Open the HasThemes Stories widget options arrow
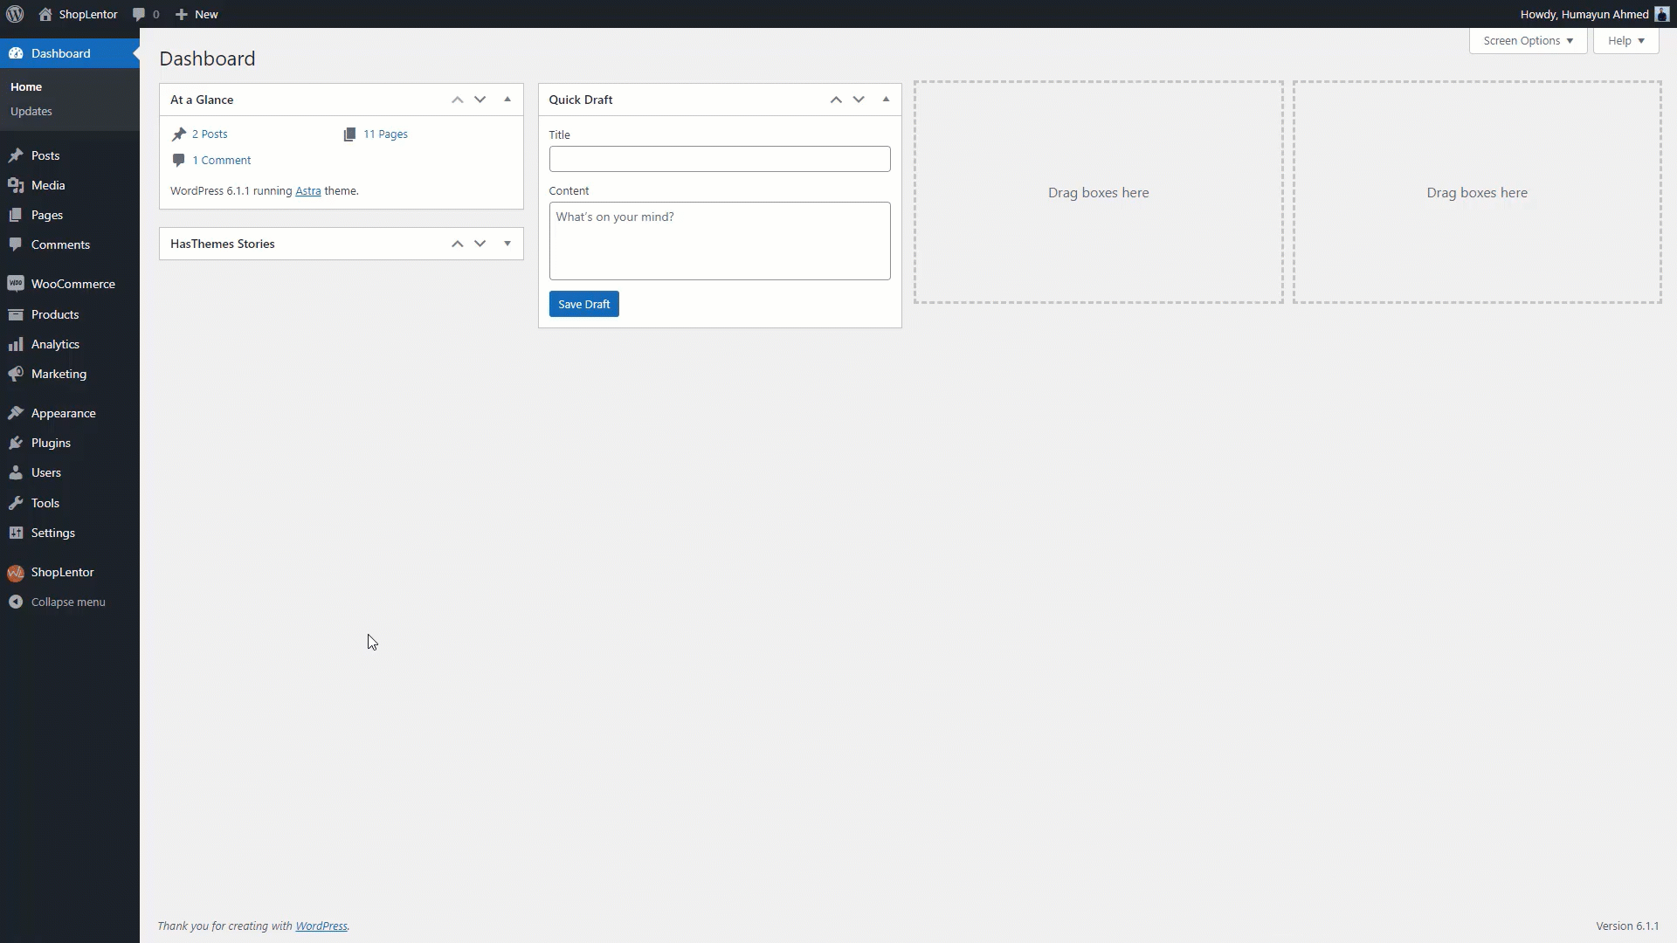 507,244
